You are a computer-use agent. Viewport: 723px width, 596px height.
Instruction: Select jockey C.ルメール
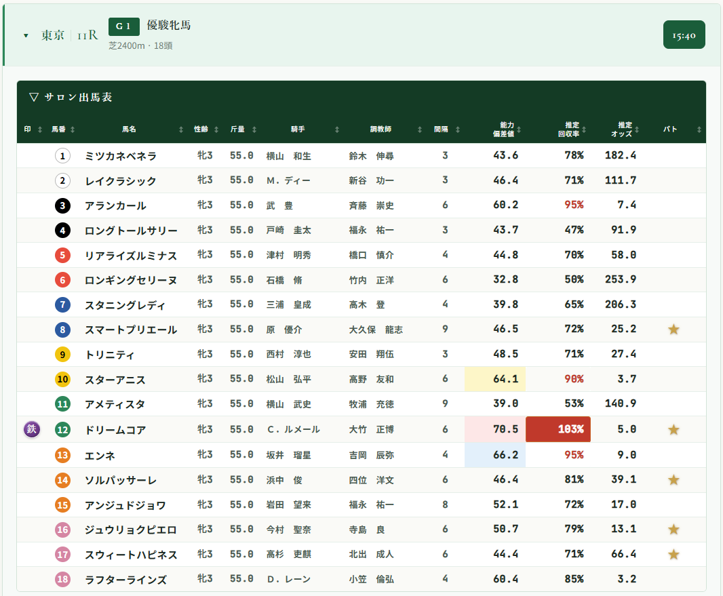(293, 430)
